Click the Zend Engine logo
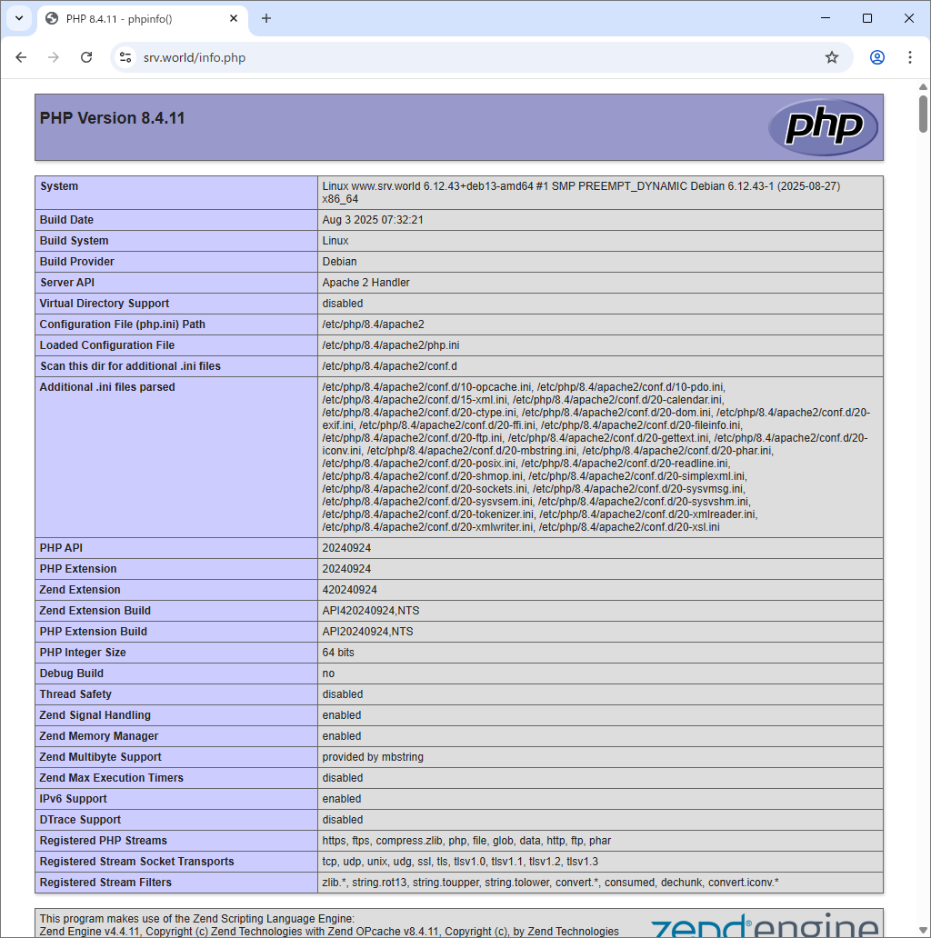Screen dimensions: 931x938 pyautogui.click(x=764, y=924)
